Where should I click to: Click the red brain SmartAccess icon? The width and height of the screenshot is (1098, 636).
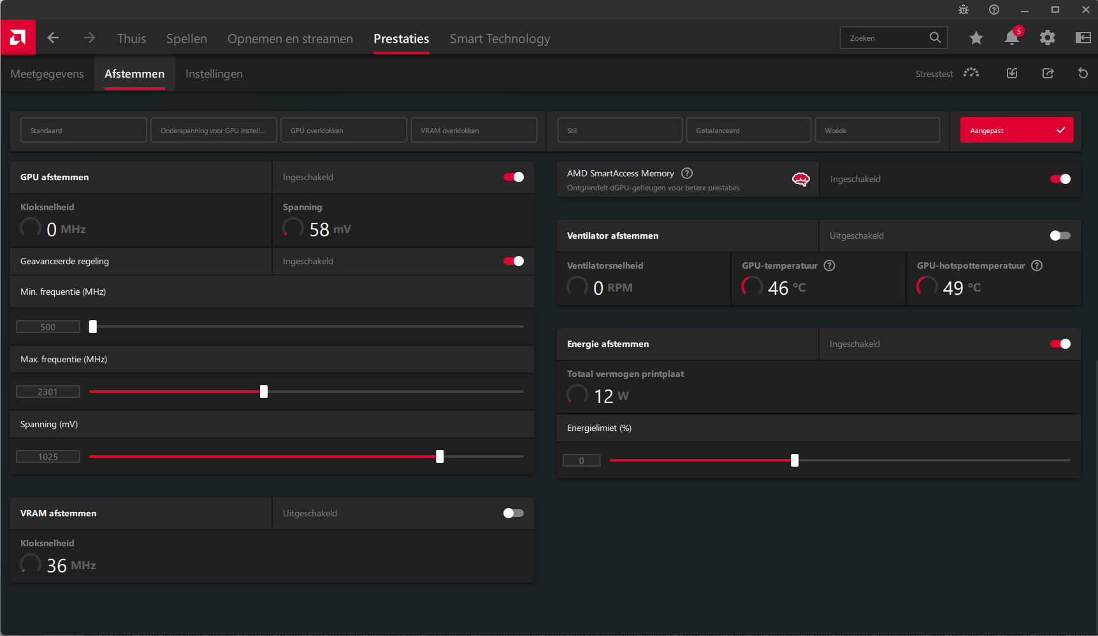(x=801, y=180)
